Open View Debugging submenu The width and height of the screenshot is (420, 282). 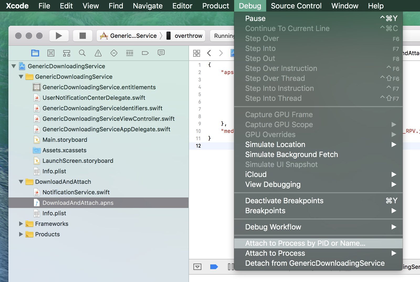coord(318,184)
